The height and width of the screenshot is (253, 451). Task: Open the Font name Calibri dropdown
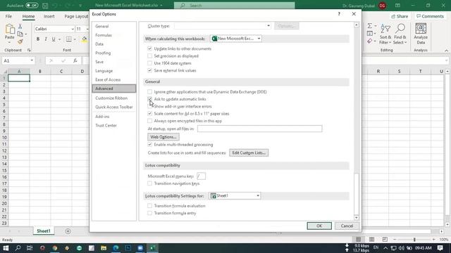pyautogui.click(x=72, y=29)
